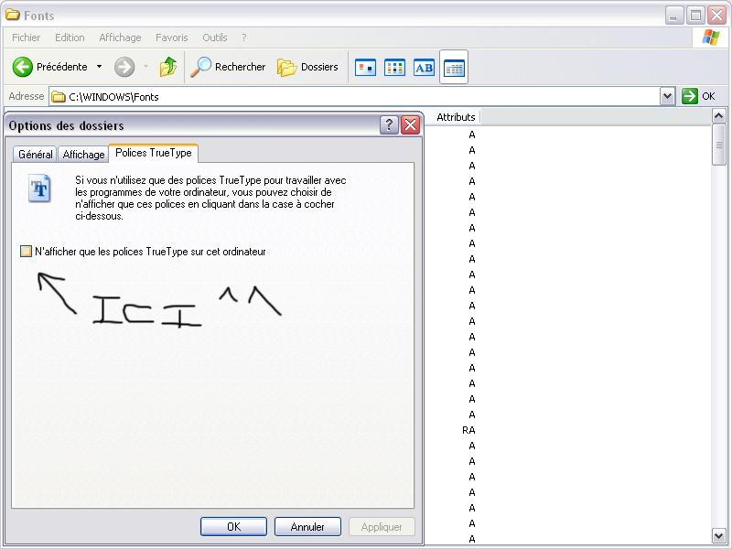Image resolution: width=732 pixels, height=549 pixels.
Task: Go up one folder level icon
Action: tap(168, 67)
